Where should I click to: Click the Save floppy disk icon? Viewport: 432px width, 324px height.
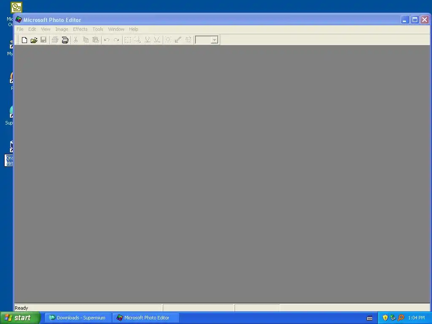43,40
